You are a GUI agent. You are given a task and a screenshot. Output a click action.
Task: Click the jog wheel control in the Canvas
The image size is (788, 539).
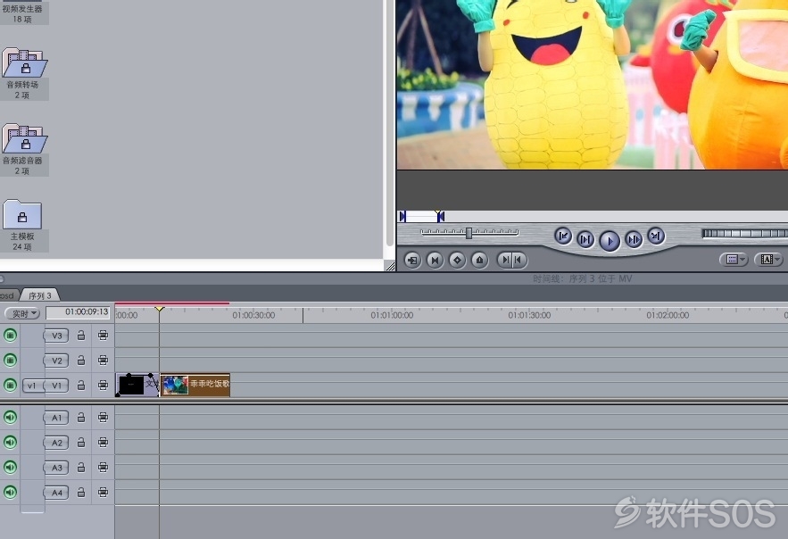point(745,233)
